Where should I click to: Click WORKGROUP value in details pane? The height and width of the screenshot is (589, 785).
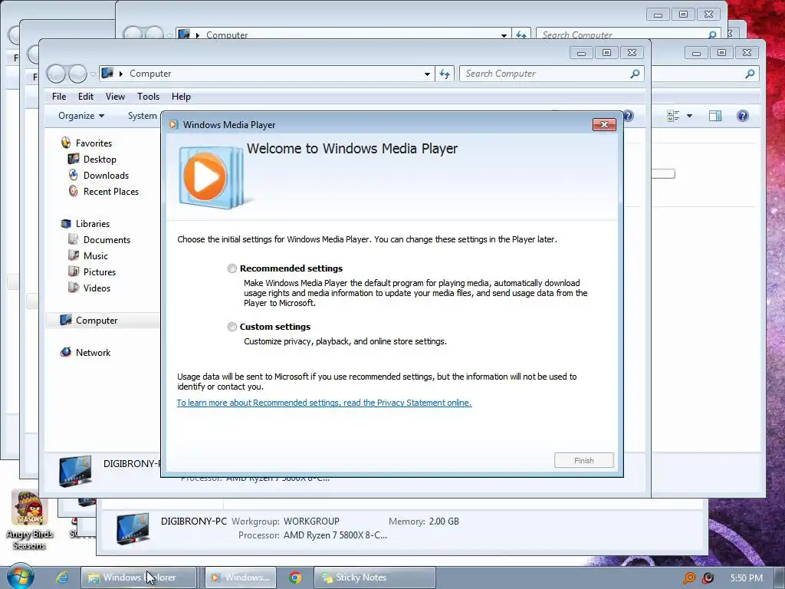[311, 522]
